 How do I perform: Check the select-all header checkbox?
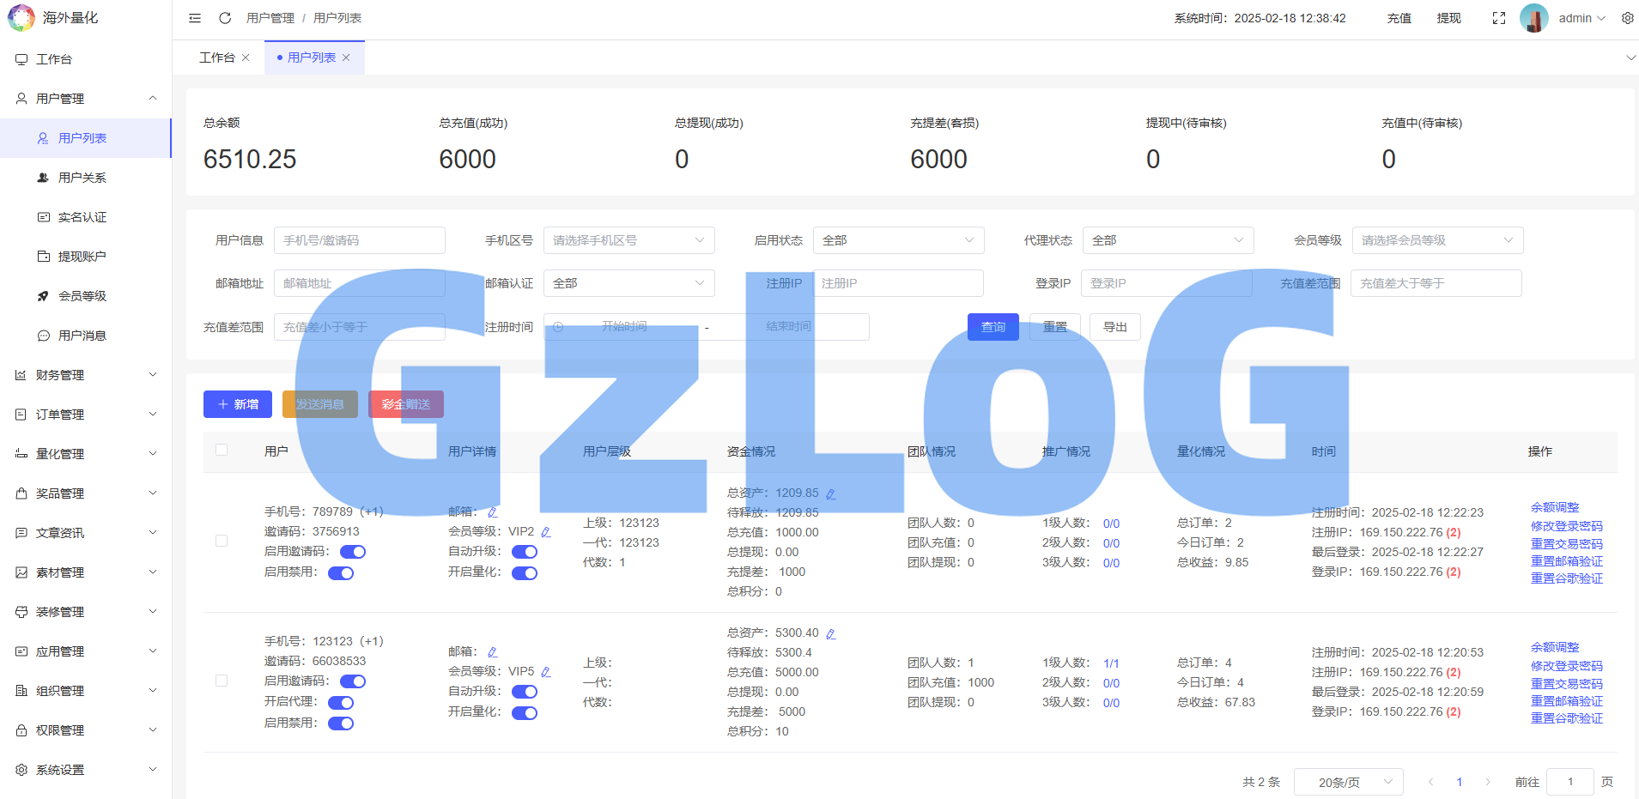coord(222,450)
